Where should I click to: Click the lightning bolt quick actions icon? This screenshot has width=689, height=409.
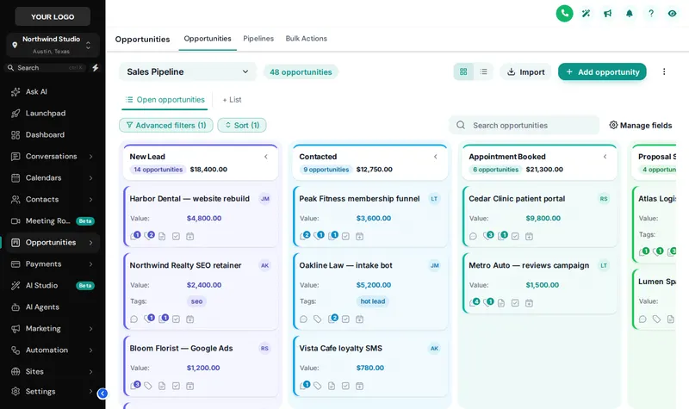pos(96,68)
